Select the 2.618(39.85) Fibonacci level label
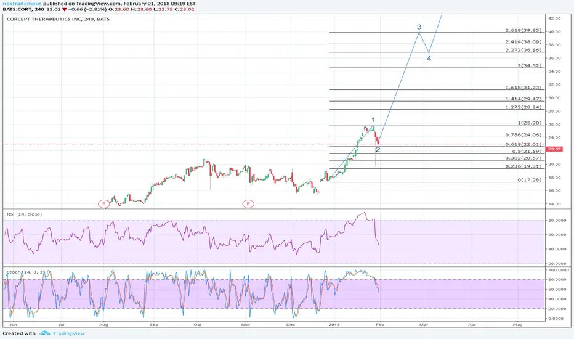The height and width of the screenshot is (339, 574). 523,30
